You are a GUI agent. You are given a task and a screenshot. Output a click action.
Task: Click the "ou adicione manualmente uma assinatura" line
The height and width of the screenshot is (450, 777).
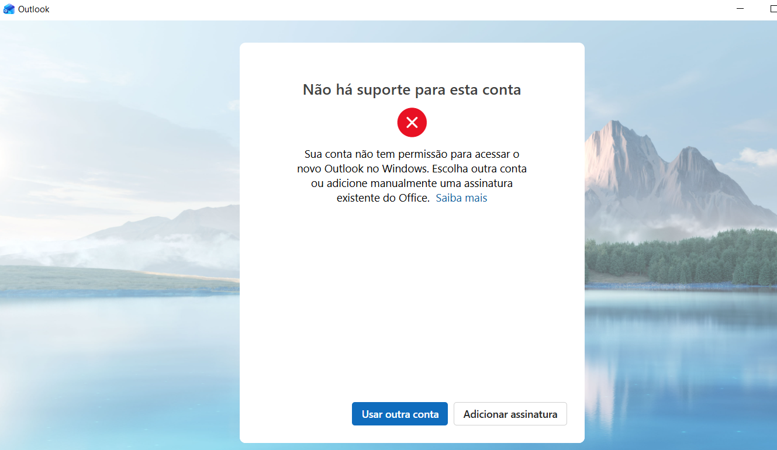click(412, 184)
